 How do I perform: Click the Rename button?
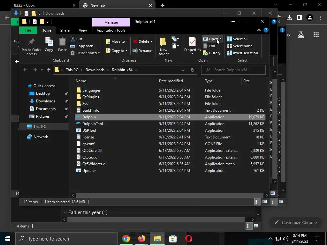click(x=142, y=51)
